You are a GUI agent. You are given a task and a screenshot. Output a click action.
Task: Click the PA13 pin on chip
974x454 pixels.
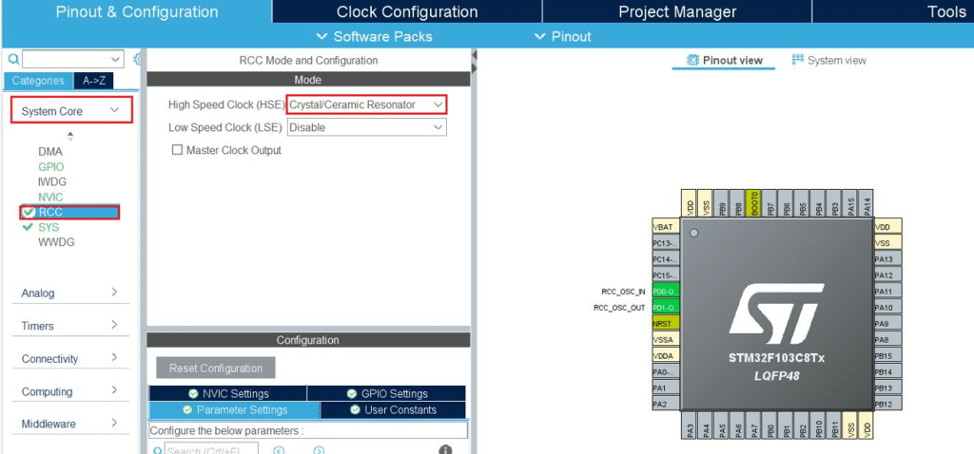pyautogui.click(x=887, y=259)
